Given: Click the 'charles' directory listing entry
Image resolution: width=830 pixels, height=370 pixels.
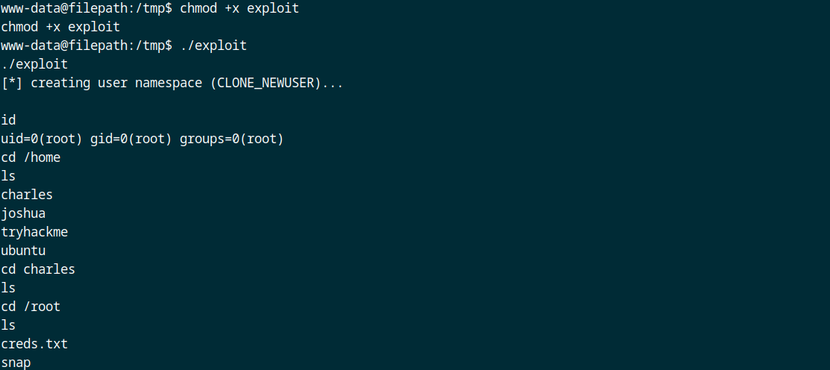Looking at the screenshot, I should click(x=27, y=195).
